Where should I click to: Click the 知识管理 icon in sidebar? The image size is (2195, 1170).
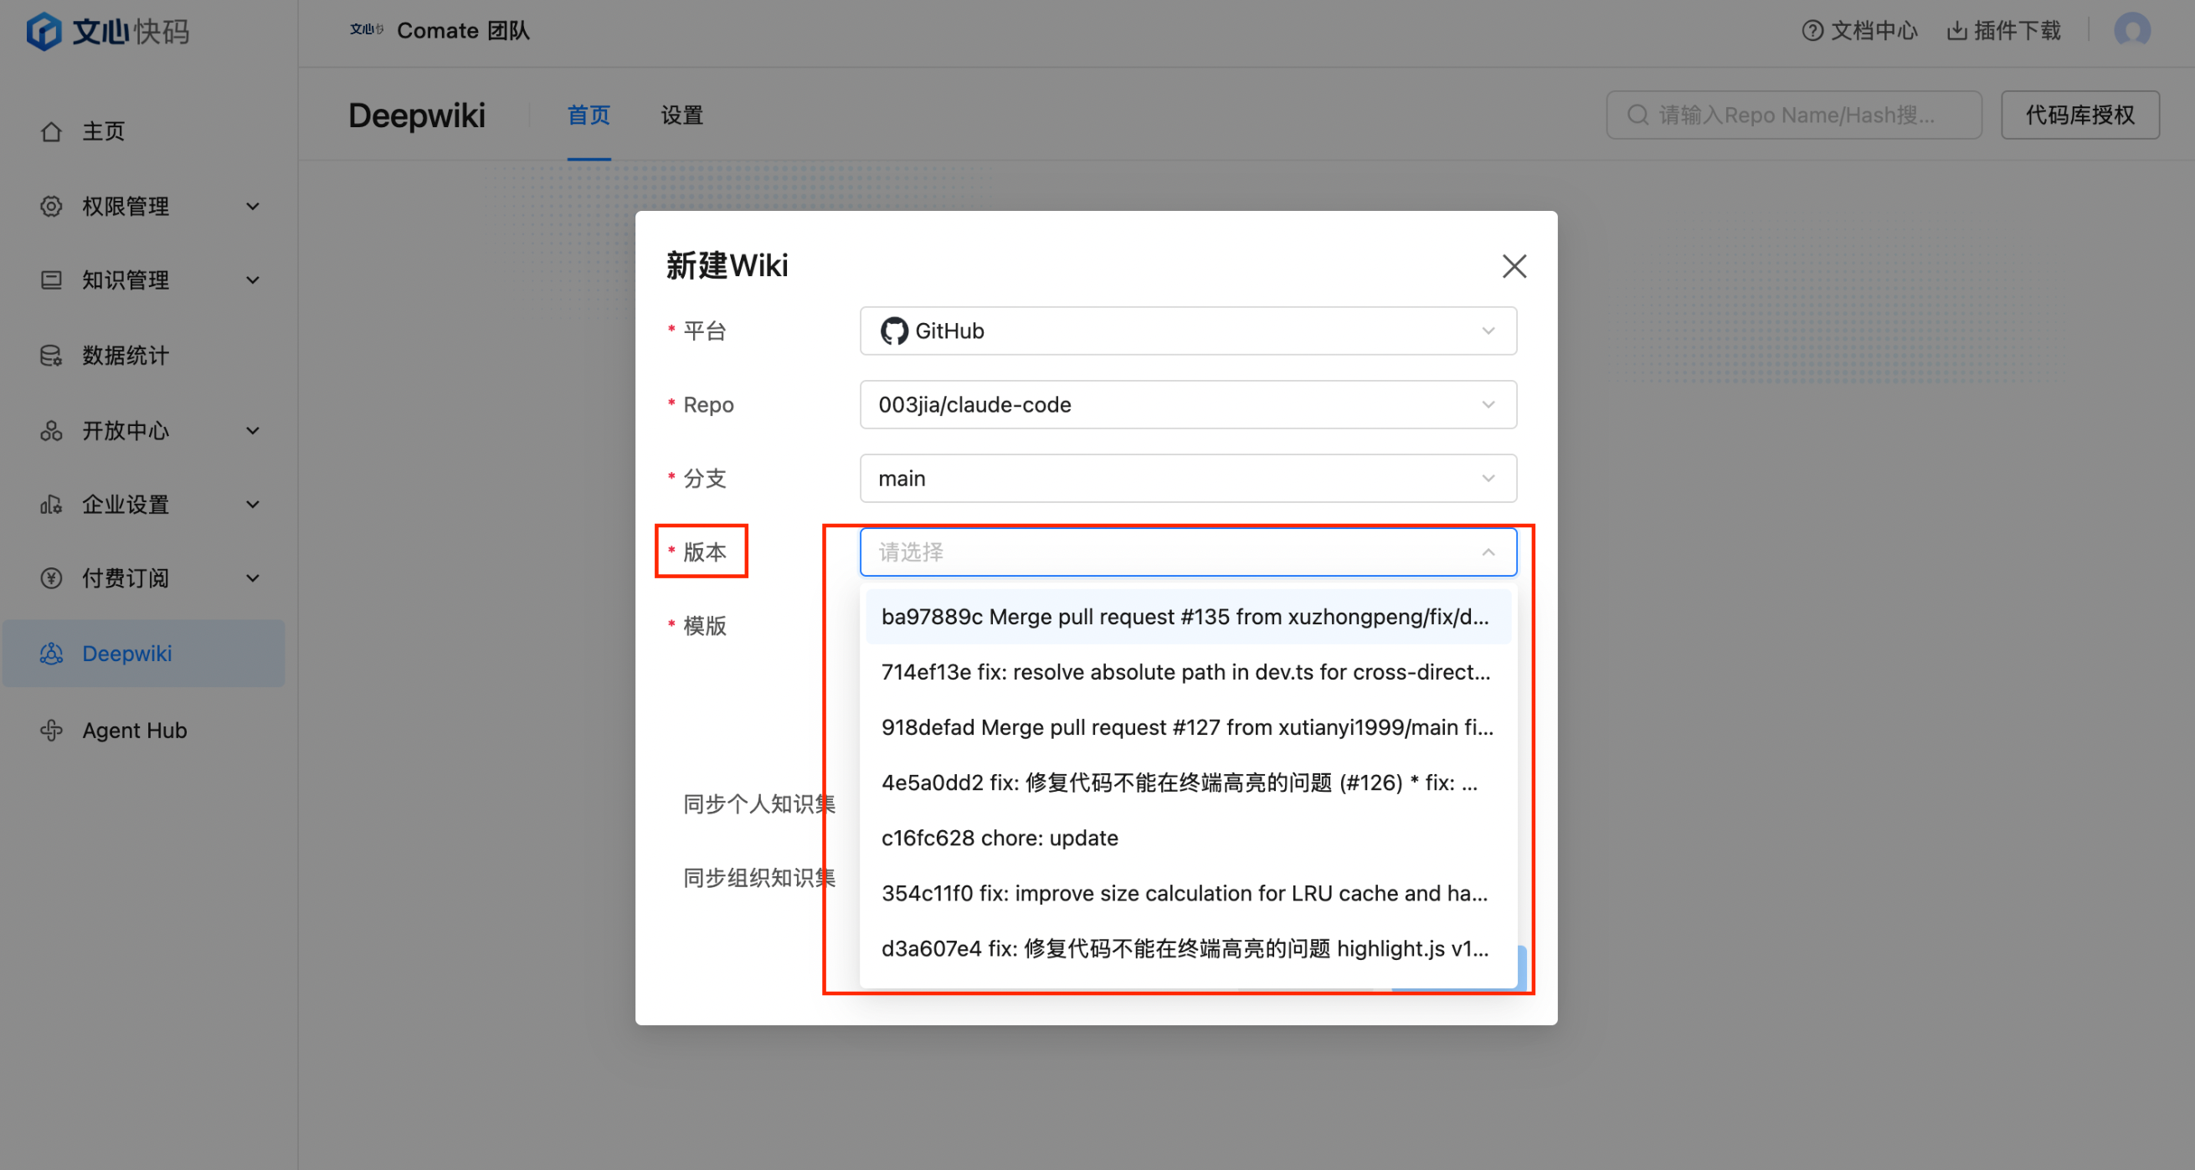[x=51, y=280]
